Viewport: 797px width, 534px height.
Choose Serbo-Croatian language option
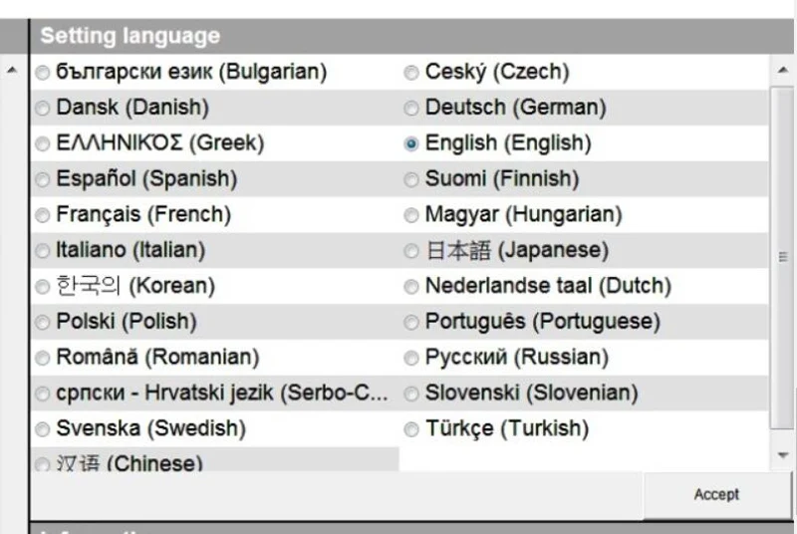tap(43, 394)
